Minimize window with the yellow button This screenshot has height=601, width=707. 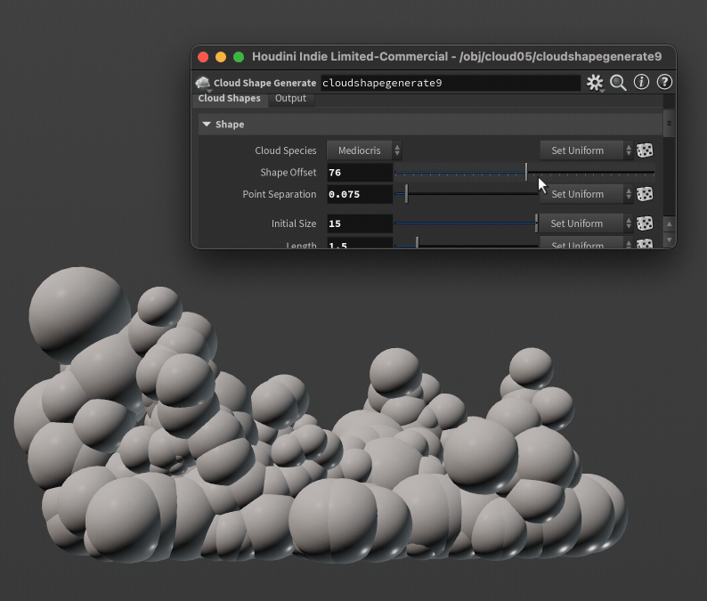[221, 57]
